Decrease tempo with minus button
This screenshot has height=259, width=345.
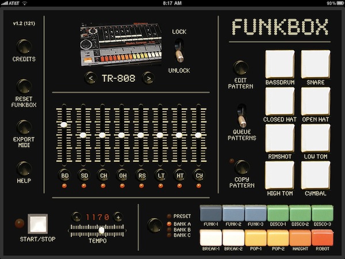[76, 217]
